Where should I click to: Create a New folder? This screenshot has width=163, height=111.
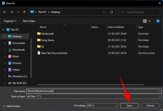[29, 21]
